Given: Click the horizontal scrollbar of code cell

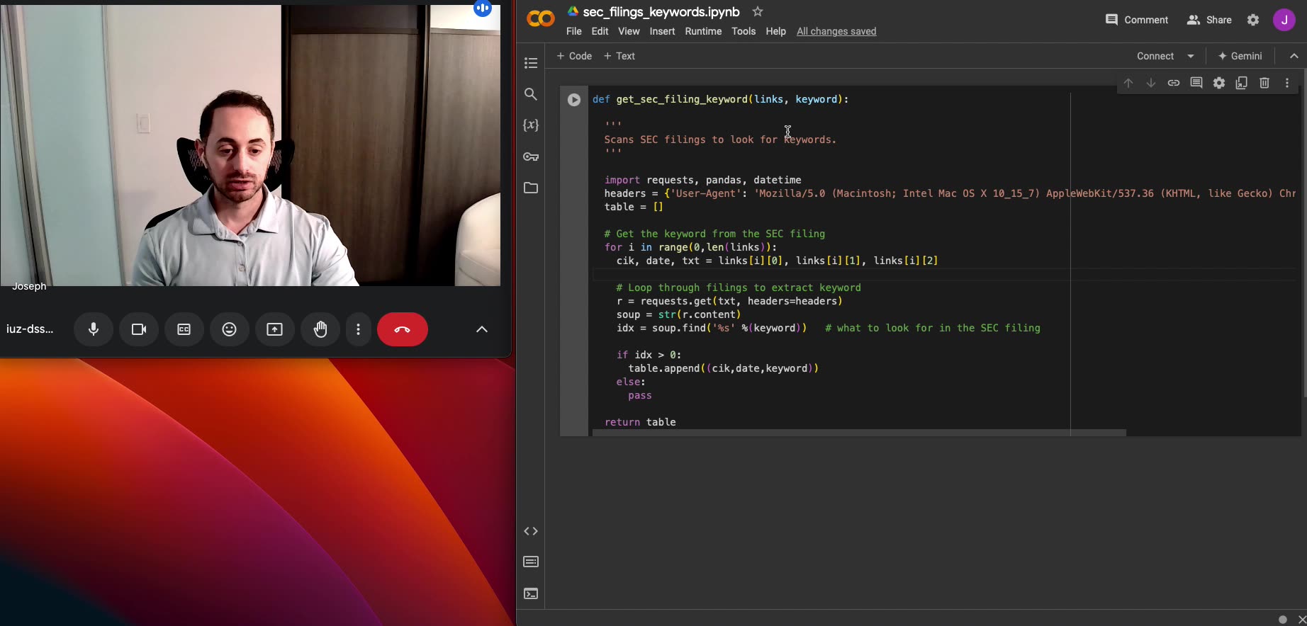Looking at the screenshot, I should (859, 432).
